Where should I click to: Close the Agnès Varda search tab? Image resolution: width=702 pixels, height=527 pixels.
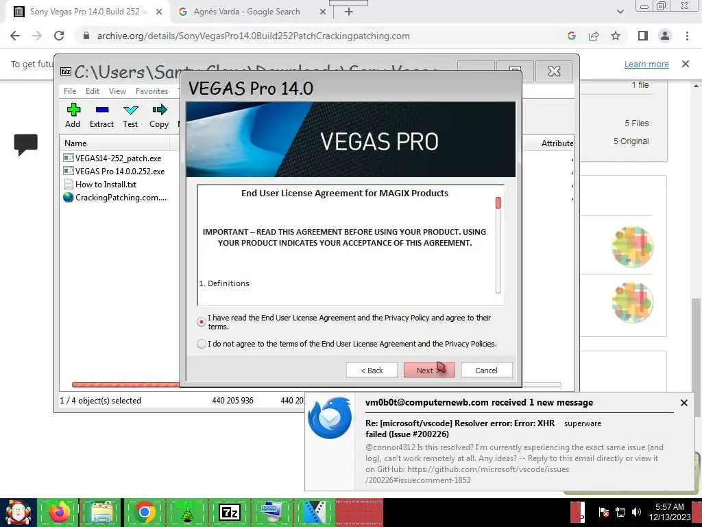[x=323, y=12]
